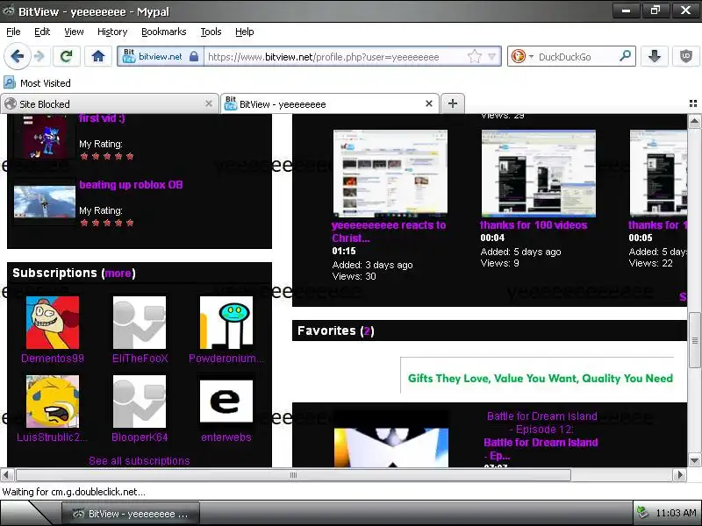Screen dimensions: 702x526
Task: Go to the browser Home page
Action: point(98,56)
